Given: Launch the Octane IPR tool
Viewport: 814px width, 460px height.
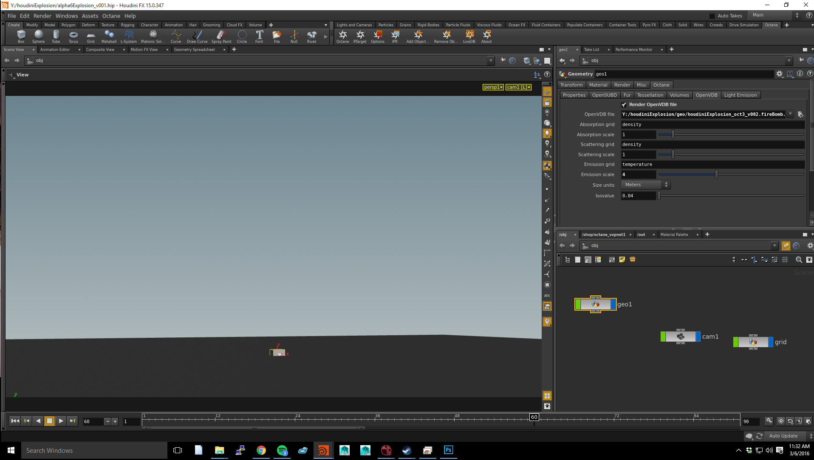Looking at the screenshot, I should click(x=395, y=36).
